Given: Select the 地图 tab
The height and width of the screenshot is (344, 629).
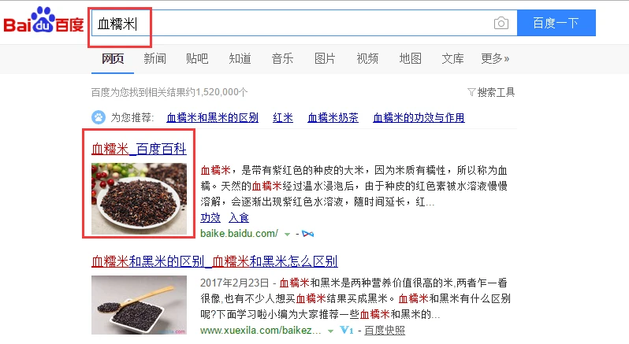Looking at the screenshot, I should point(410,58).
